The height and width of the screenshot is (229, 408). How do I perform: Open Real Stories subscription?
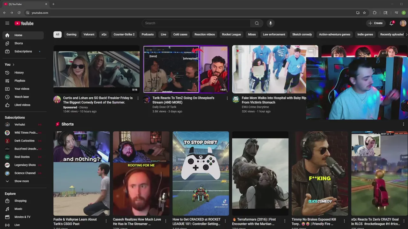tap(23, 157)
